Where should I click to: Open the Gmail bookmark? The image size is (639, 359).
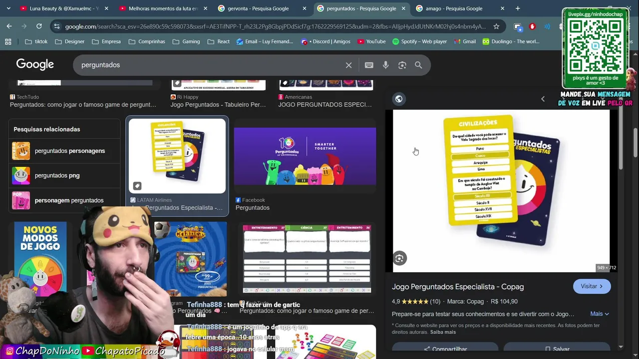click(x=464, y=41)
